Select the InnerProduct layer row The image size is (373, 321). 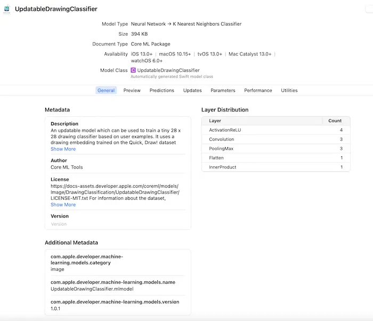pyautogui.click(x=275, y=167)
